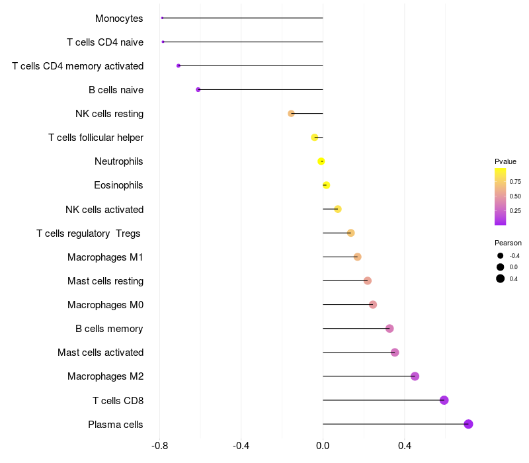Click the T cells CD4 naive label
This screenshot has height=463, width=529.
(105, 42)
